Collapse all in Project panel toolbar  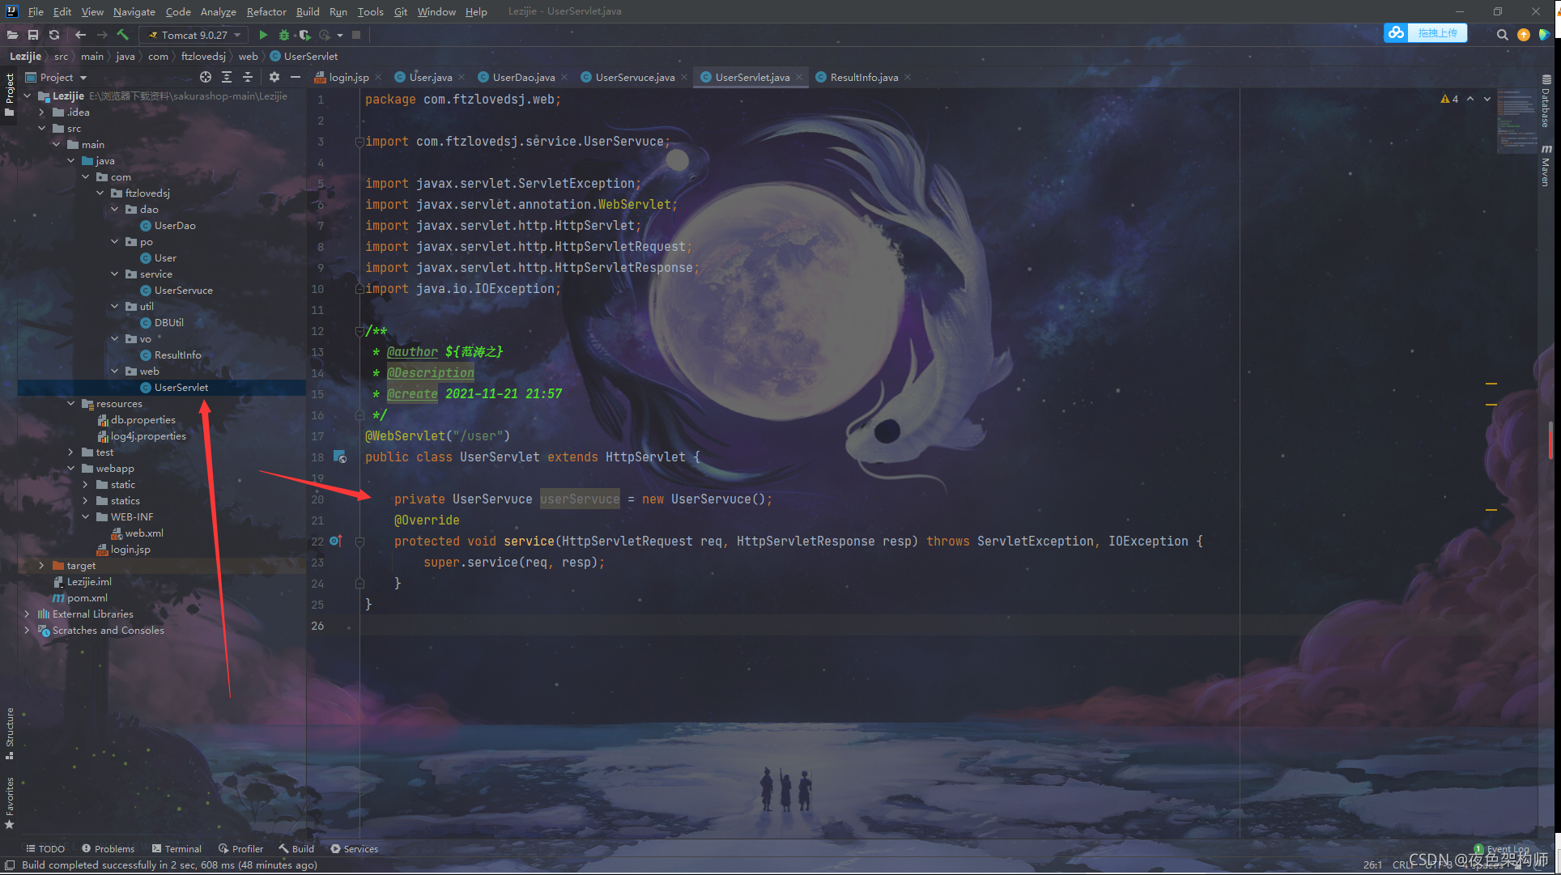[248, 77]
